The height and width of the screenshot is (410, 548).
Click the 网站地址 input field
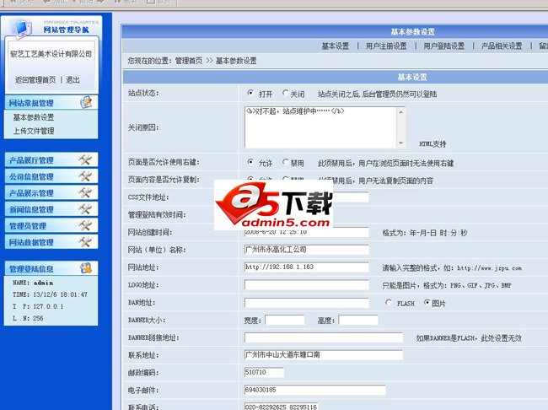tap(307, 267)
